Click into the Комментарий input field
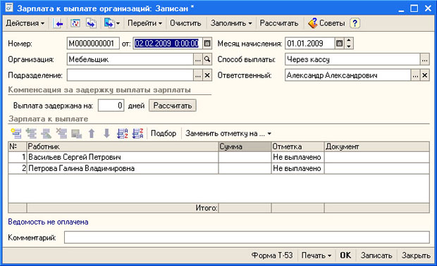This screenshot has height=266, width=437. coord(247,238)
